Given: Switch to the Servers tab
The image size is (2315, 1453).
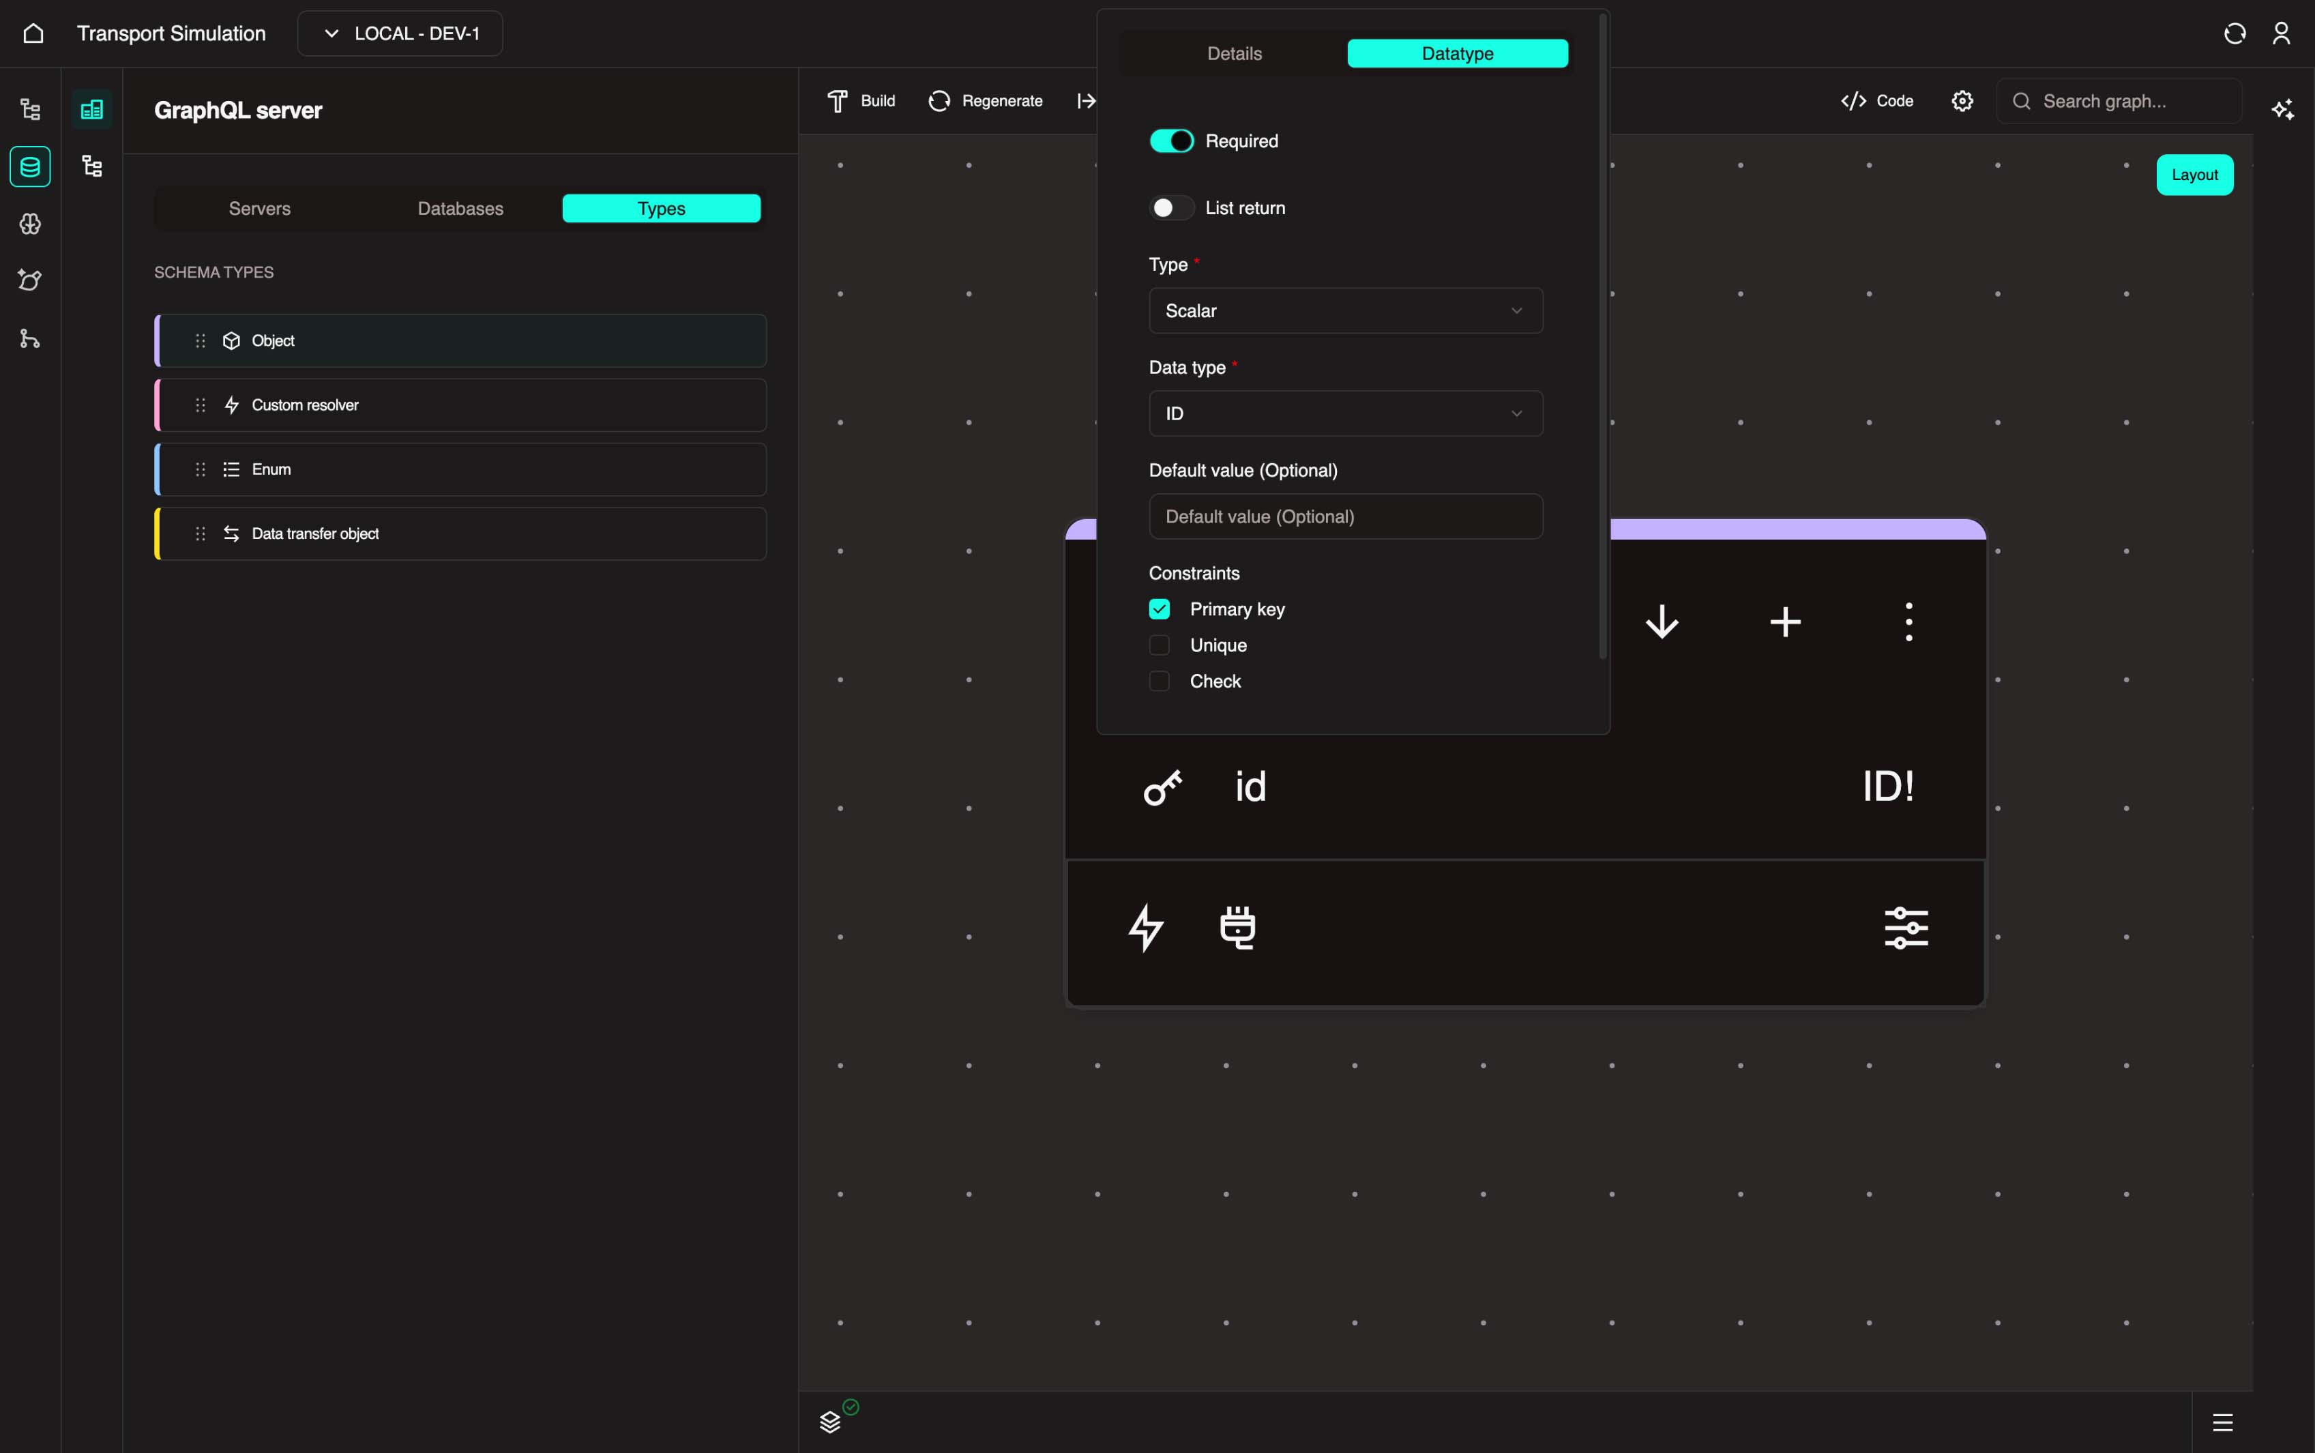Looking at the screenshot, I should click(259, 209).
